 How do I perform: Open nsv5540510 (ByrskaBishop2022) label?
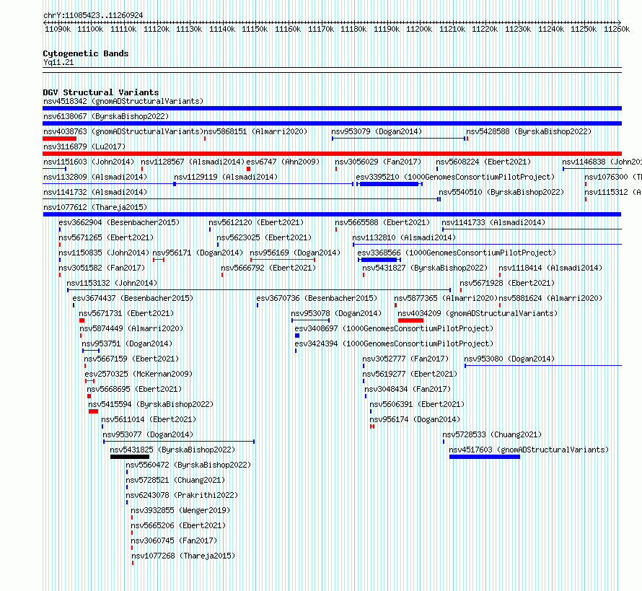click(x=501, y=192)
